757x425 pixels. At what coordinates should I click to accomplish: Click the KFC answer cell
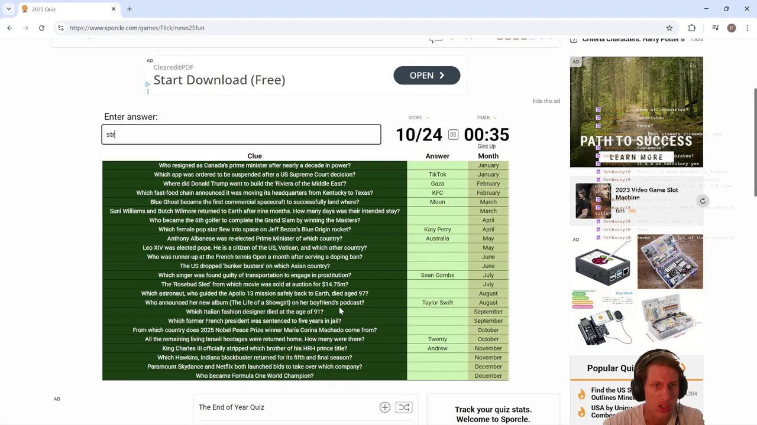tap(438, 193)
